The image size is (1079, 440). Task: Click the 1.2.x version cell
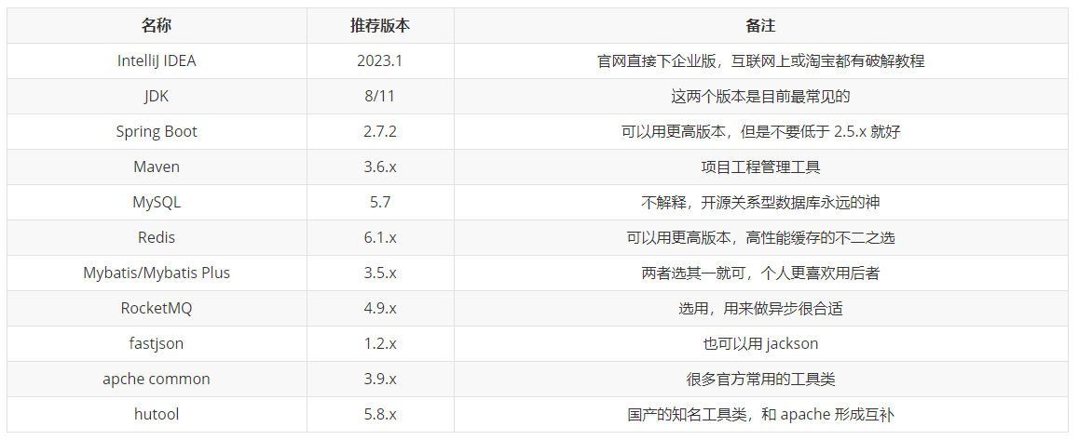coord(380,344)
